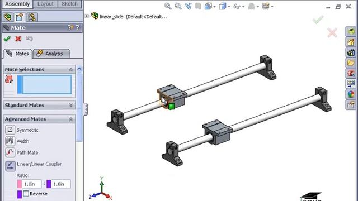The image size is (358, 201).
Task: Click the Mate panel vertical scrollbar
Action: (x=79, y=107)
